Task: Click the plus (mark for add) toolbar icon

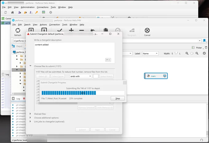Action: pyautogui.click(x=71, y=30)
